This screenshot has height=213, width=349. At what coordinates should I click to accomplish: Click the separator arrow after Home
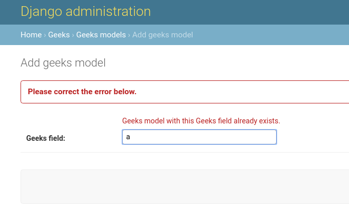pos(45,35)
